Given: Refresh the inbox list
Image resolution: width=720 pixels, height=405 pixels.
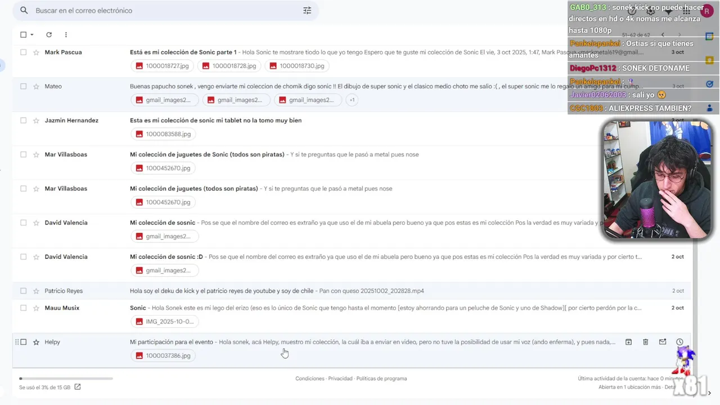Looking at the screenshot, I should tap(49, 35).
